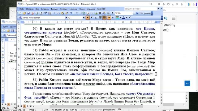This screenshot has width=198, height=111.
Task: Toggle Underline formatting
Action: pyautogui.click(x=96, y=18)
